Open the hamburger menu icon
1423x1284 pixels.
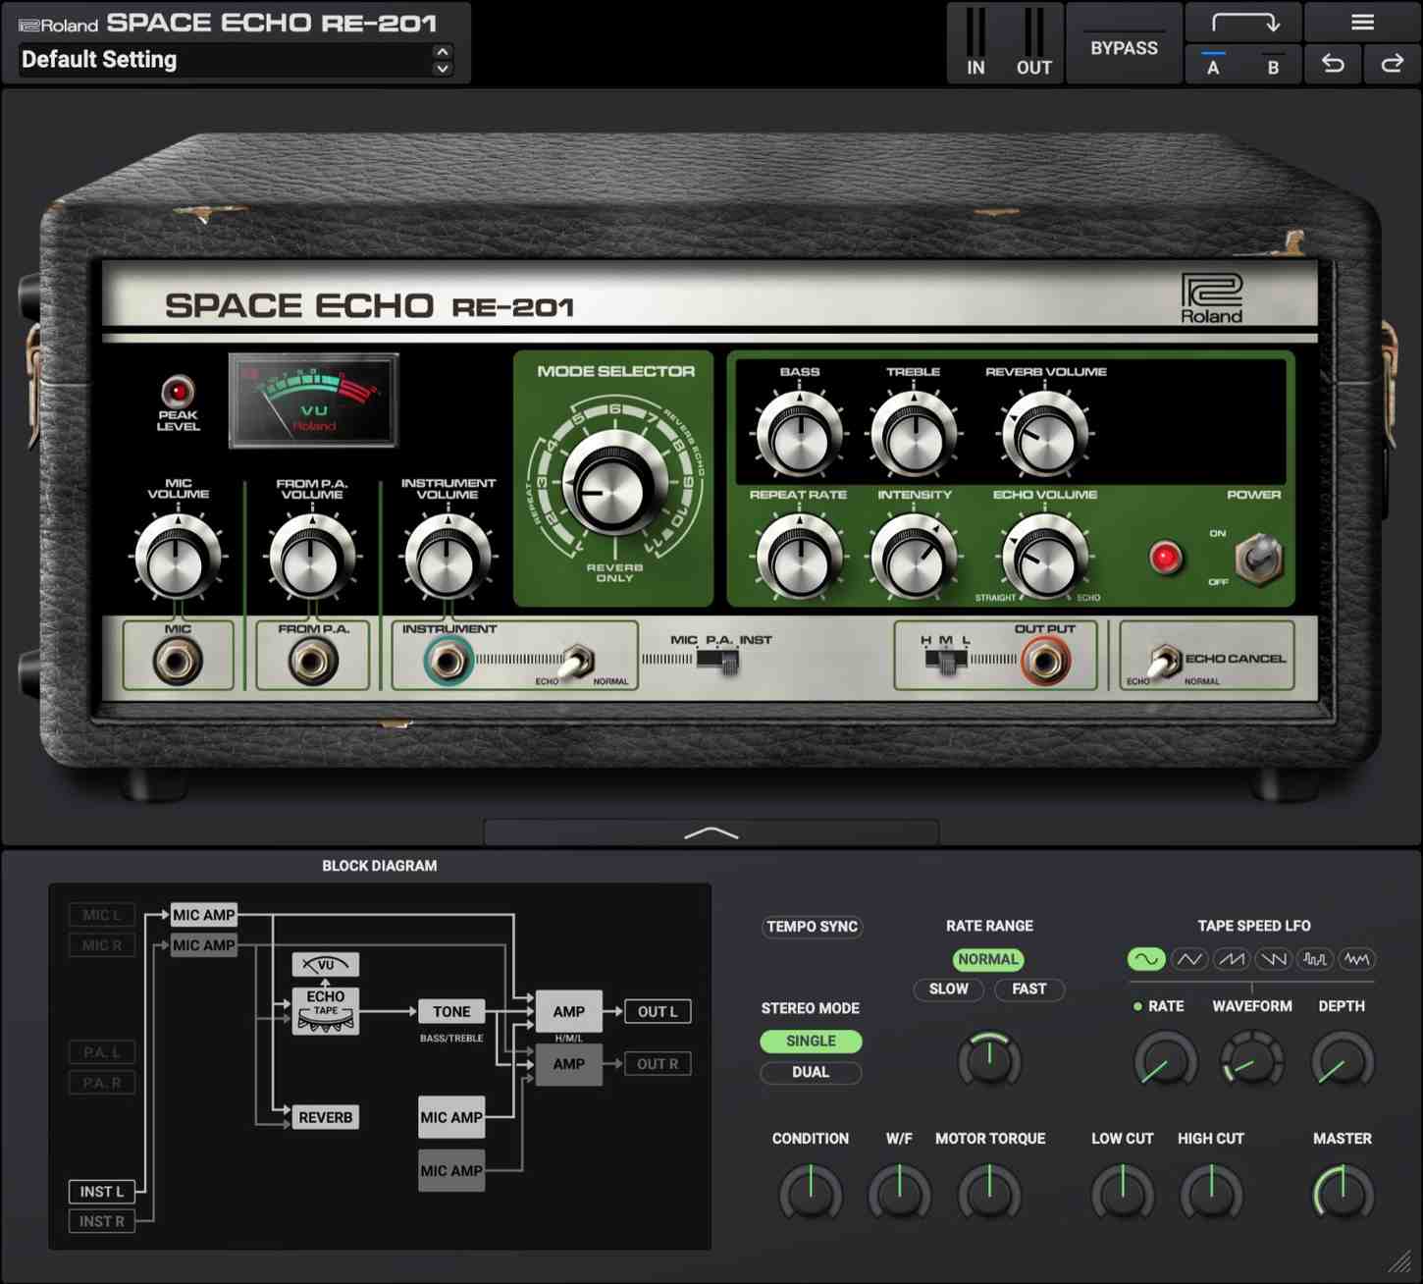click(1362, 23)
